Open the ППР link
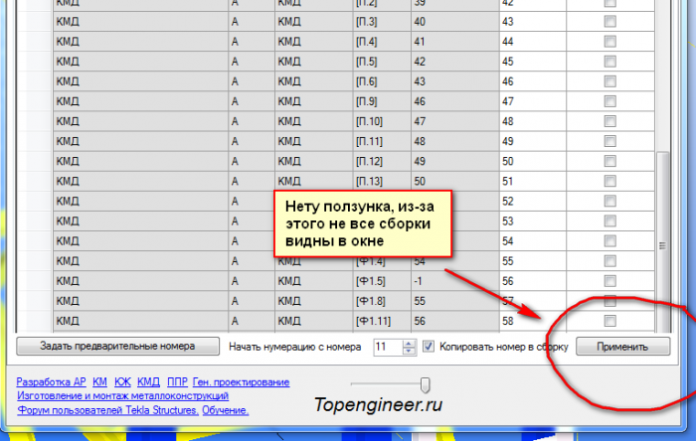The width and height of the screenshot is (696, 441). tap(177, 381)
